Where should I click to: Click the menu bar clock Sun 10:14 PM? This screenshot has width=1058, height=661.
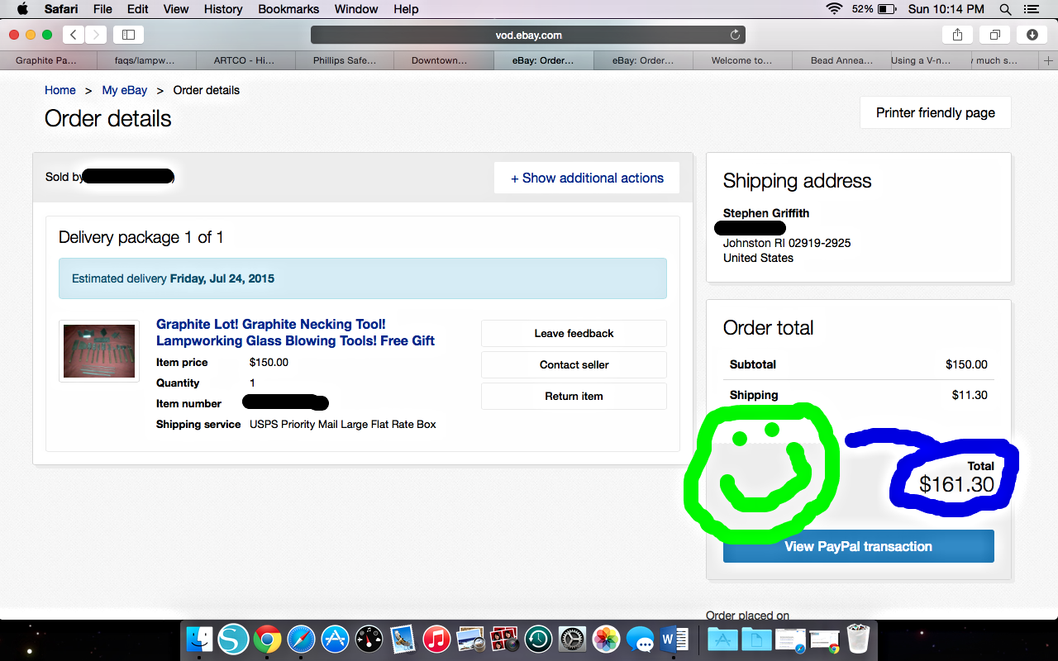(946, 9)
